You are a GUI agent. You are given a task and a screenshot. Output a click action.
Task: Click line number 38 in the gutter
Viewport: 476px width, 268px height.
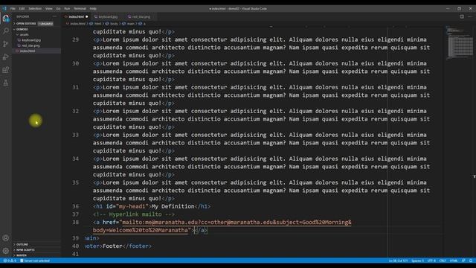(x=75, y=222)
